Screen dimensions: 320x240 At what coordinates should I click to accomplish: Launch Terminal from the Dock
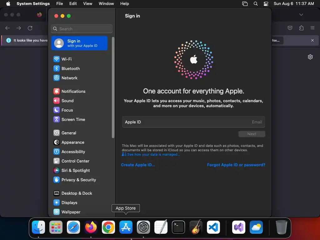pyautogui.click(x=178, y=227)
